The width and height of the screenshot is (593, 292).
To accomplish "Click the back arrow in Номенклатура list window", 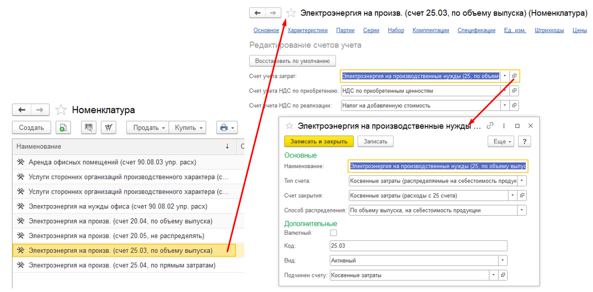I will pyautogui.click(x=22, y=110).
